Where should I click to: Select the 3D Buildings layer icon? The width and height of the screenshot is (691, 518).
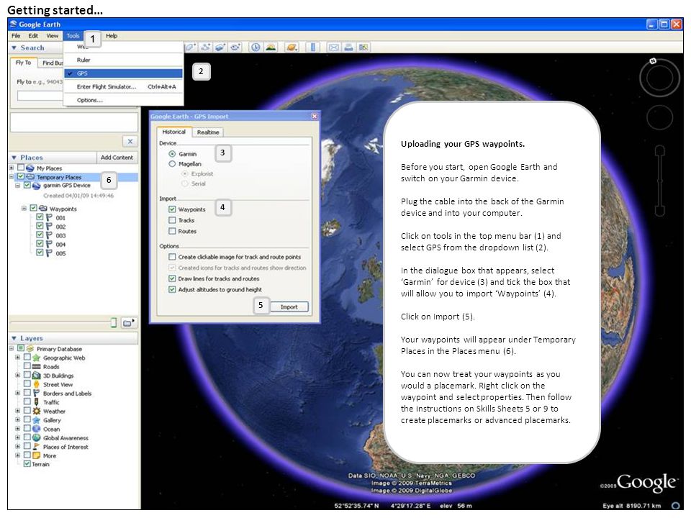(37, 376)
